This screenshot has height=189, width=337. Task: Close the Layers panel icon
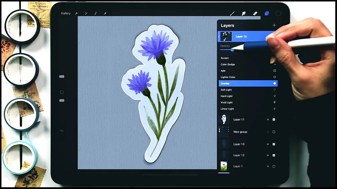[x=267, y=13]
